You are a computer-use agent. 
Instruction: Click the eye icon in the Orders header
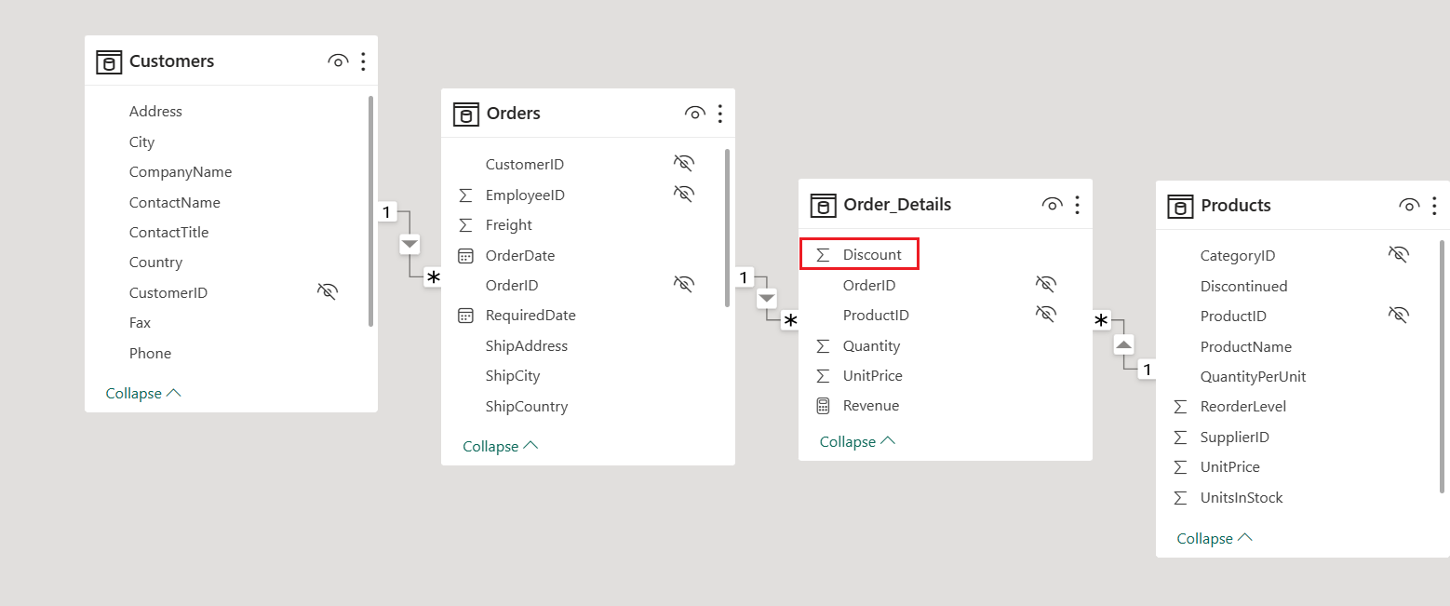pyautogui.click(x=694, y=113)
